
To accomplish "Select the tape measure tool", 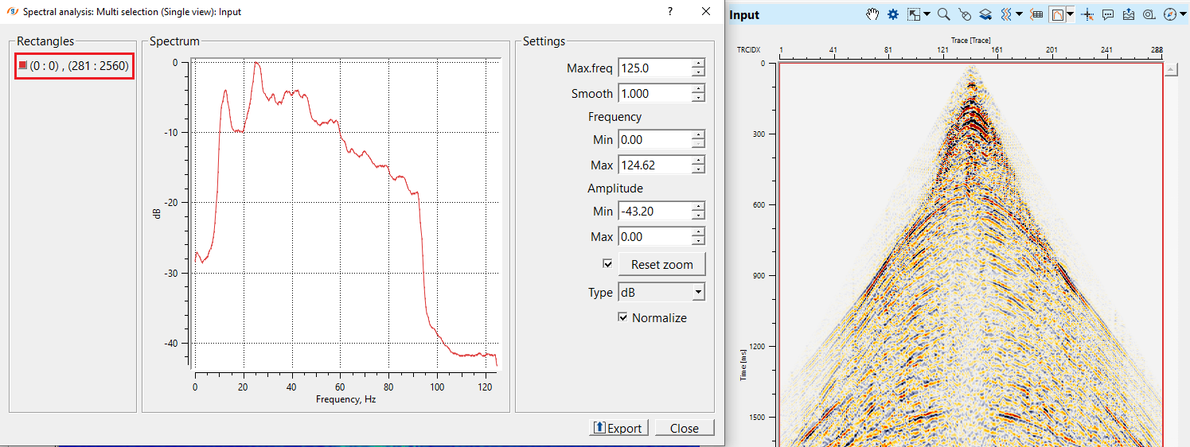I will (x=1149, y=14).
